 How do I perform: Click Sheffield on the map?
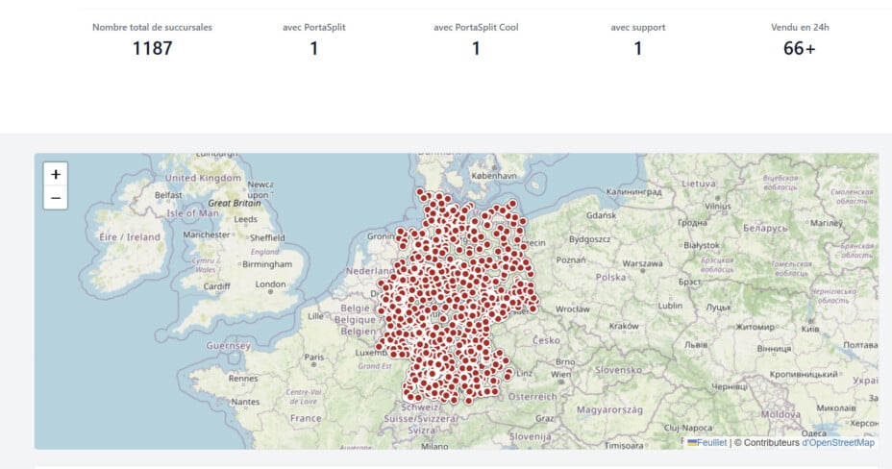click(x=267, y=237)
